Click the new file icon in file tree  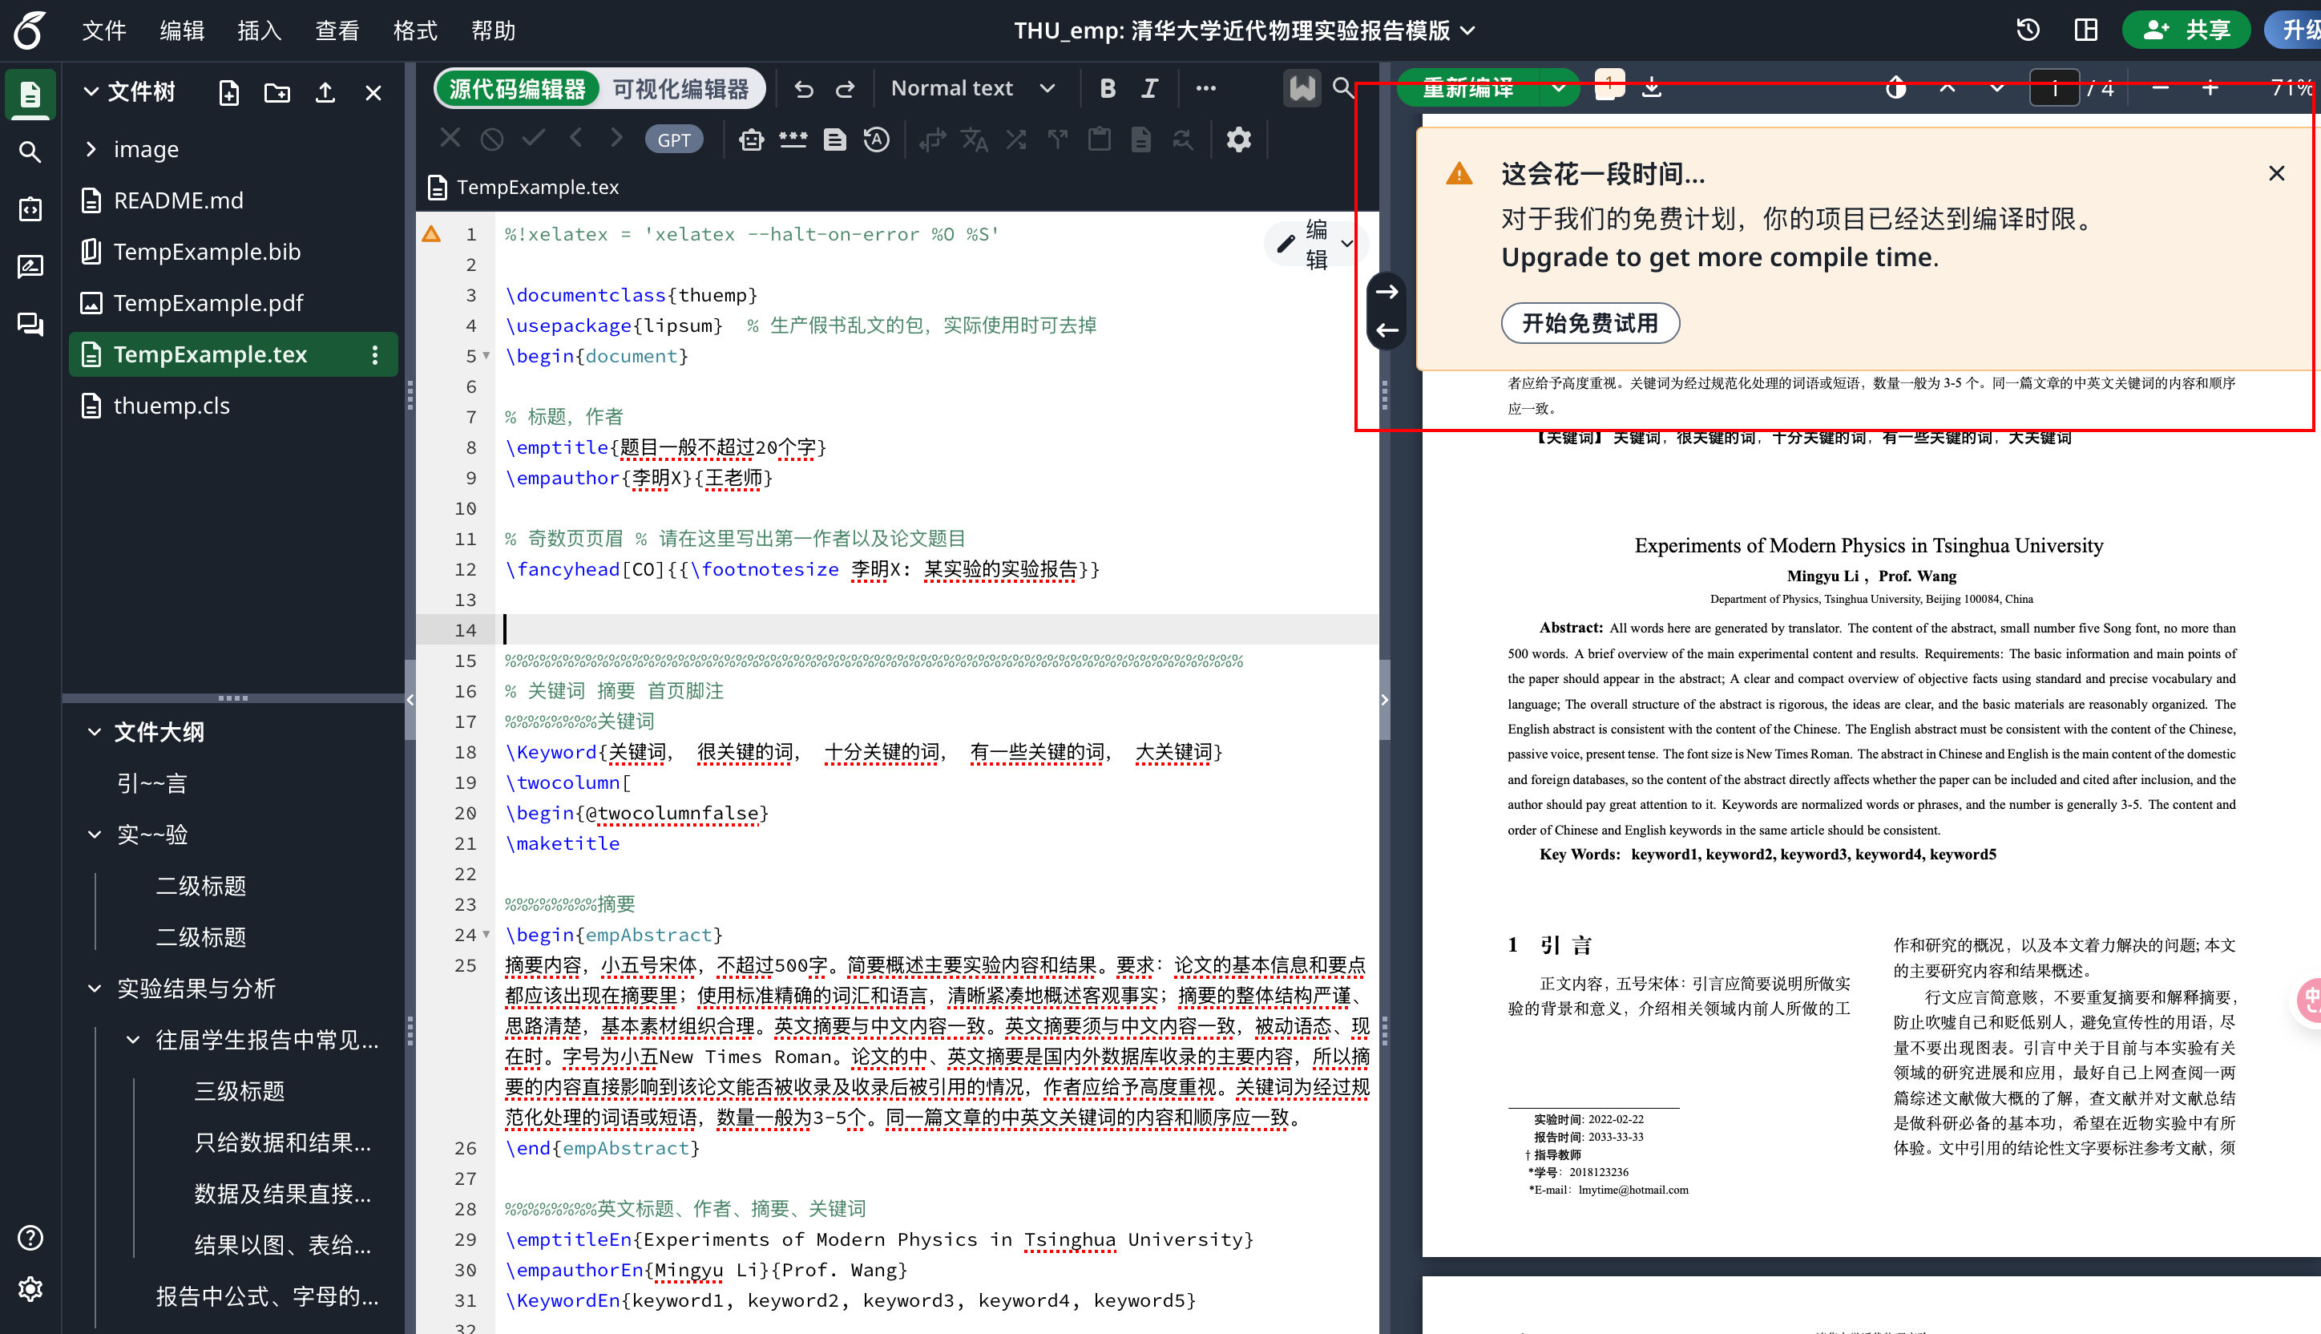tap(229, 92)
